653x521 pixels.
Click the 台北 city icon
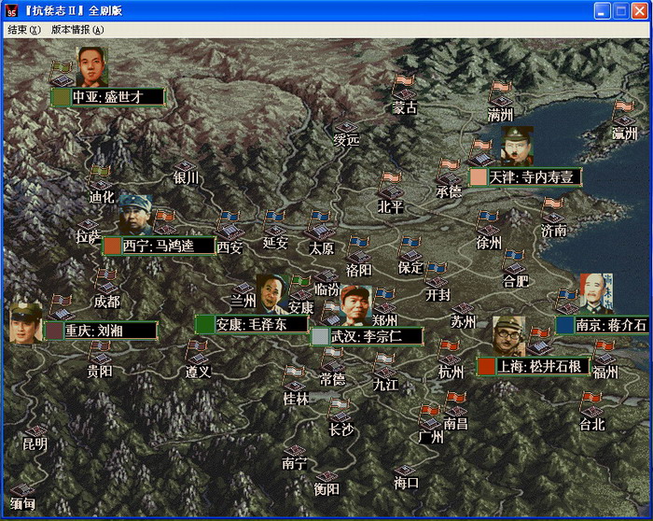(591, 405)
